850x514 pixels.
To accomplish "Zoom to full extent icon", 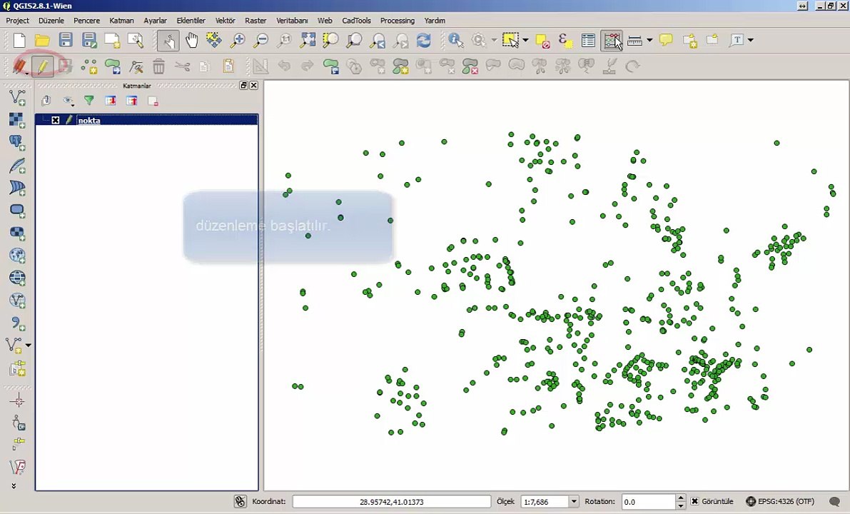I will [308, 40].
